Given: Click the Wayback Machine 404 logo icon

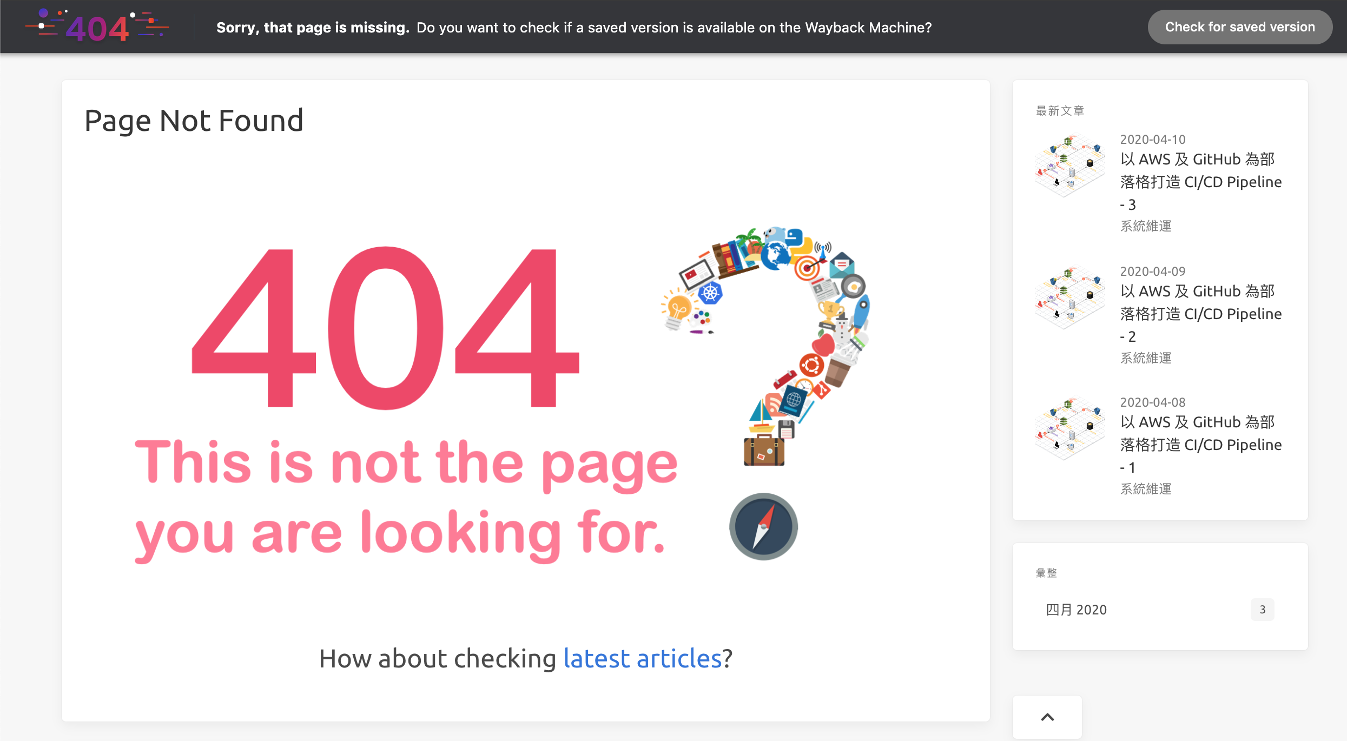Looking at the screenshot, I should (97, 26).
